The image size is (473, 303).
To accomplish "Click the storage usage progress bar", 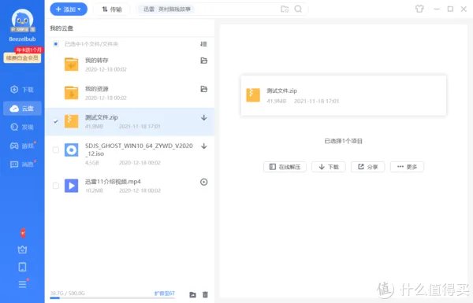I will pyautogui.click(x=112, y=297).
